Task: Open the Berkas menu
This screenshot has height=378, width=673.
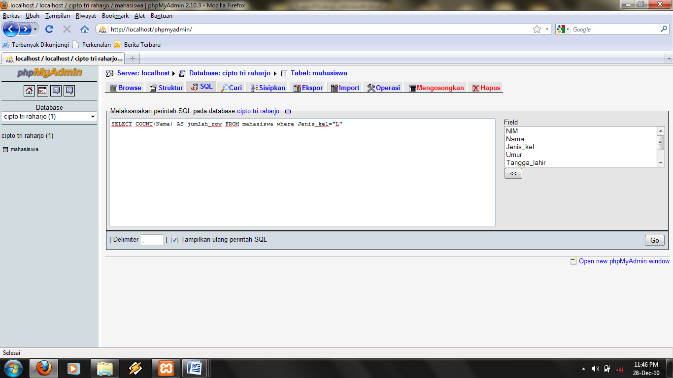Action: coord(11,16)
